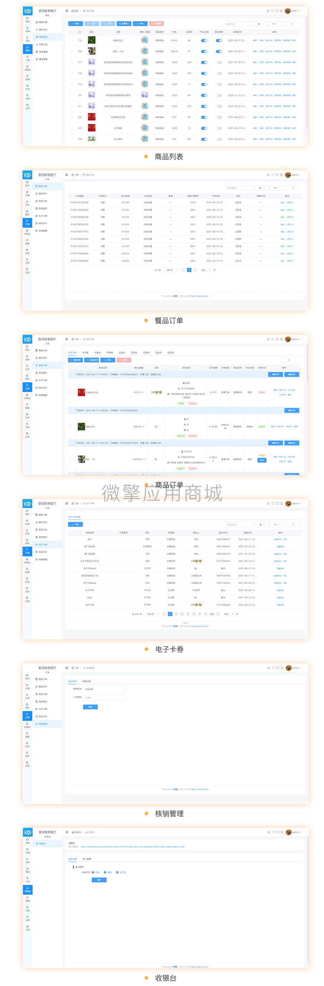Open 核销类型 dropdown in 核销管理 panel

(105, 689)
